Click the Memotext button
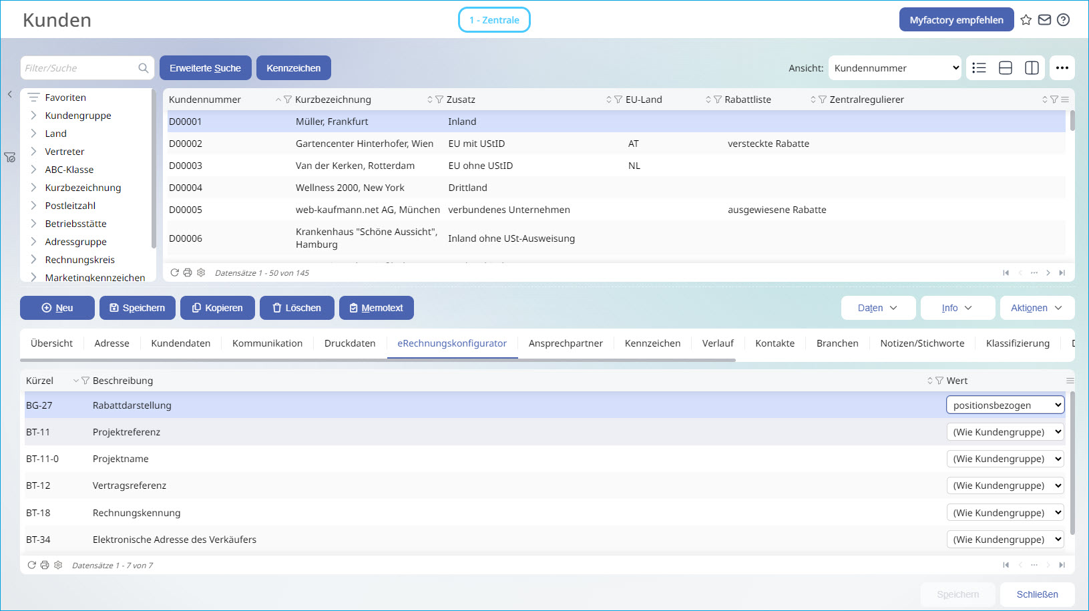1089x611 pixels. (377, 308)
